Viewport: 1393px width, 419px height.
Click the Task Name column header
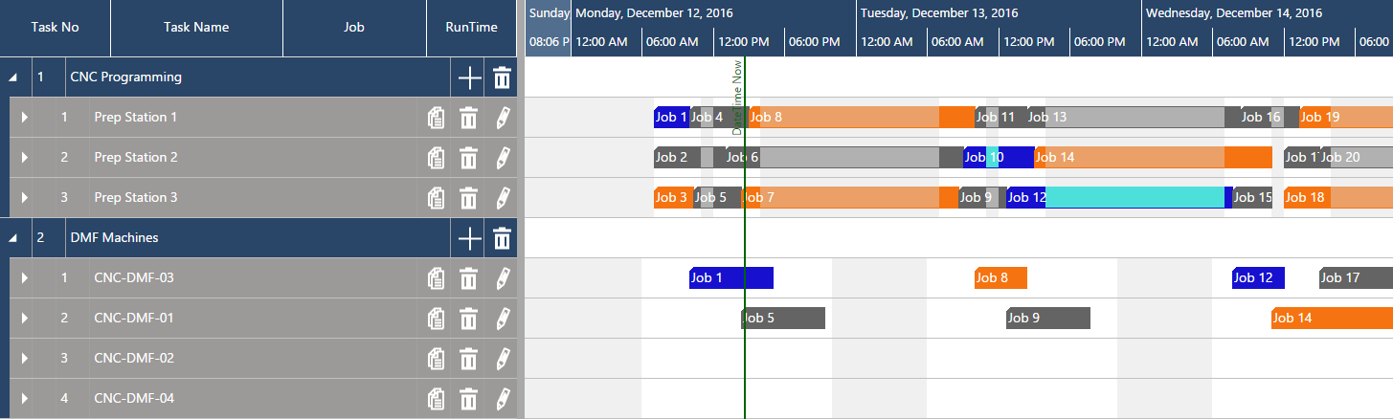pos(196,28)
